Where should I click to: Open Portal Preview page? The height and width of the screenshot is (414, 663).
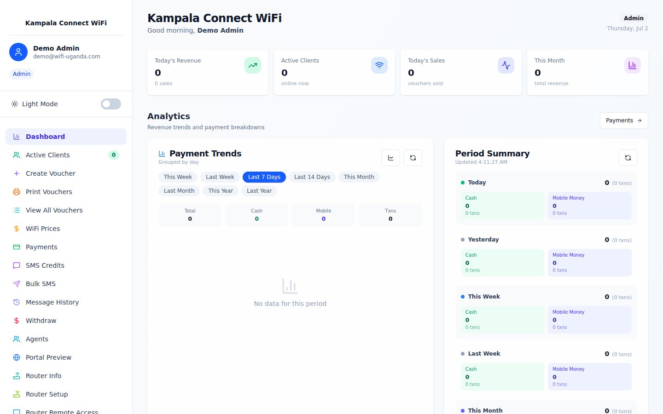click(x=66, y=357)
